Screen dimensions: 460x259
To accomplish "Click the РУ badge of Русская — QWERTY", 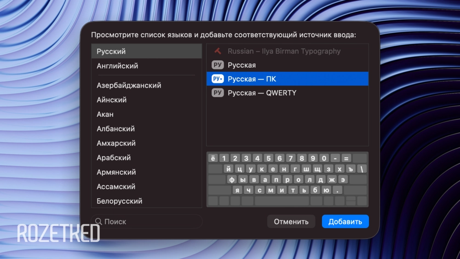I will [218, 93].
